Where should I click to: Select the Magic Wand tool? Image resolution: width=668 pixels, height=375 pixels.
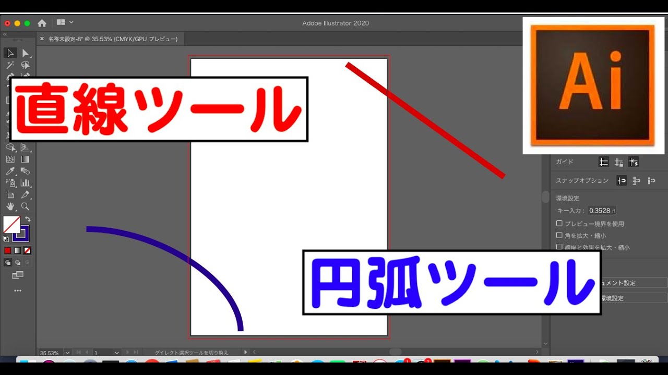[x=10, y=65]
